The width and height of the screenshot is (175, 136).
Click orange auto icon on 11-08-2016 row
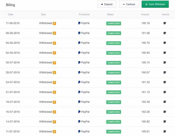click(x=54, y=23)
